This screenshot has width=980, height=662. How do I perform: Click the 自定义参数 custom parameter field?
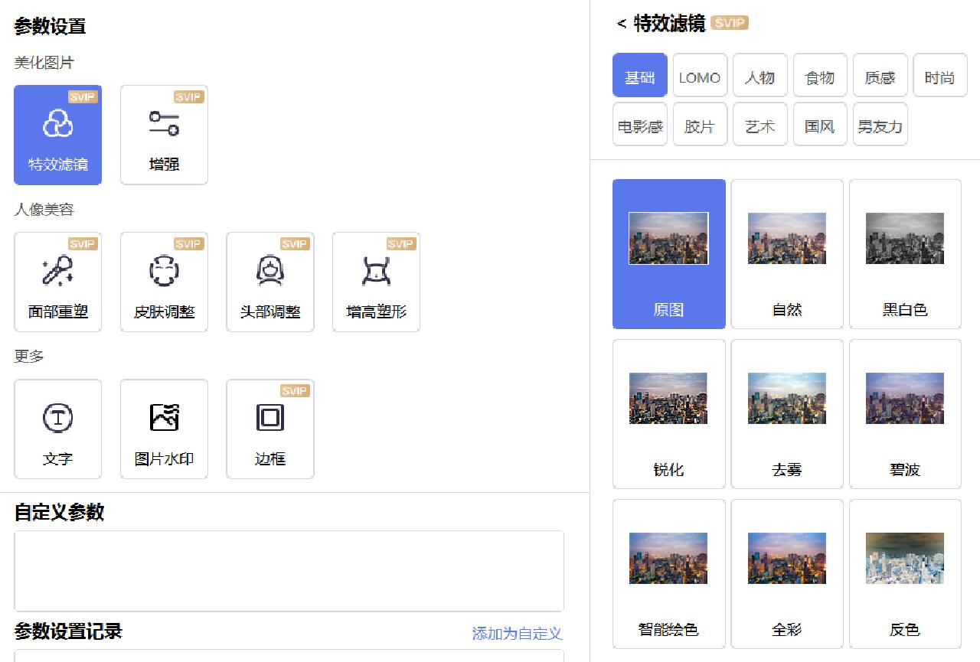coord(289,570)
